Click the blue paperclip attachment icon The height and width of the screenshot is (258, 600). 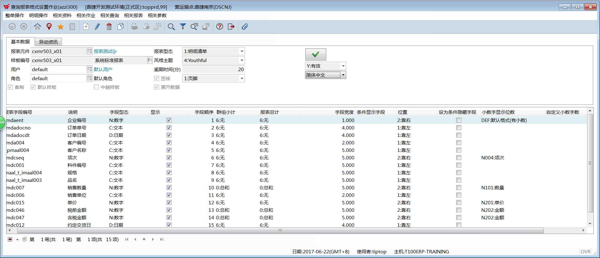(245, 27)
